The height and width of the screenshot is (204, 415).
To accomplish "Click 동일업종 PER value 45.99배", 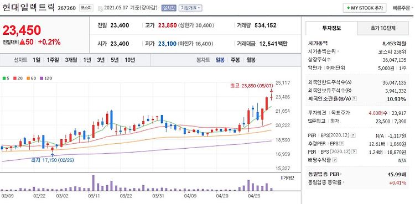I will pyautogui.click(x=397, y=174).
